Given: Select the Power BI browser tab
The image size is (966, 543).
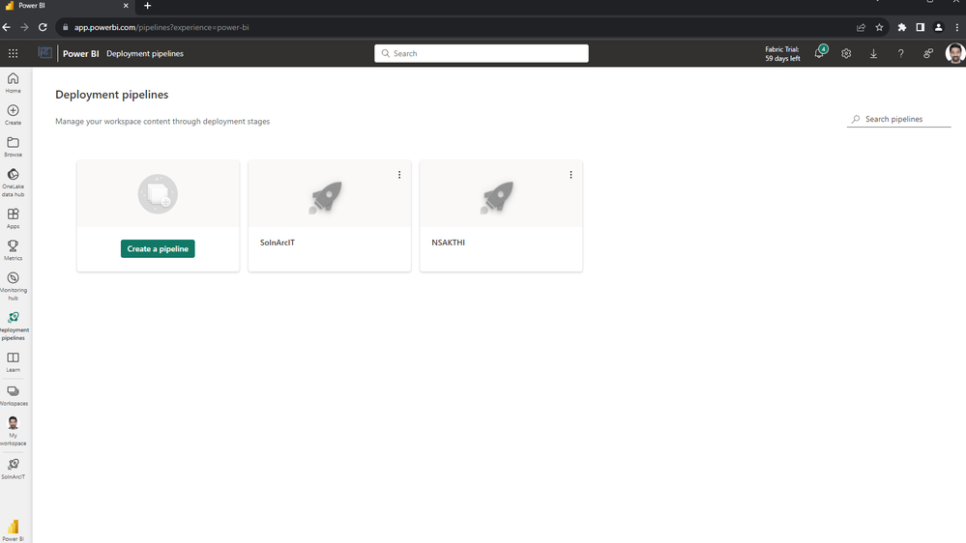Looking at the screenshot, I should (67, 6).
